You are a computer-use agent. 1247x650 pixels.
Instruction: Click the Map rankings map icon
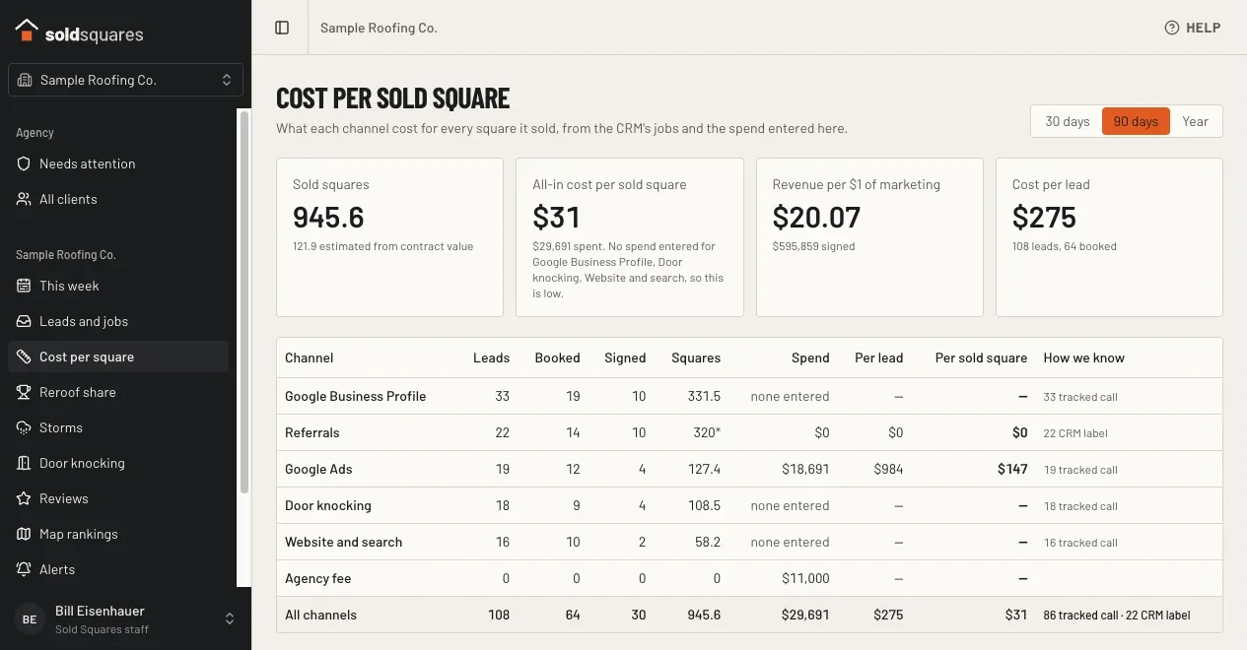point(24,534)
